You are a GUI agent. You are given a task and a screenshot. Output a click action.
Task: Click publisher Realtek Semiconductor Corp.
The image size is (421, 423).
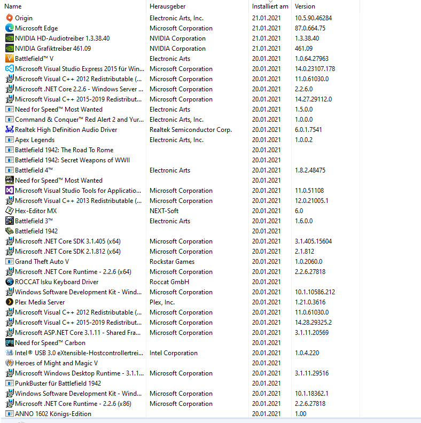click(191, 130)
